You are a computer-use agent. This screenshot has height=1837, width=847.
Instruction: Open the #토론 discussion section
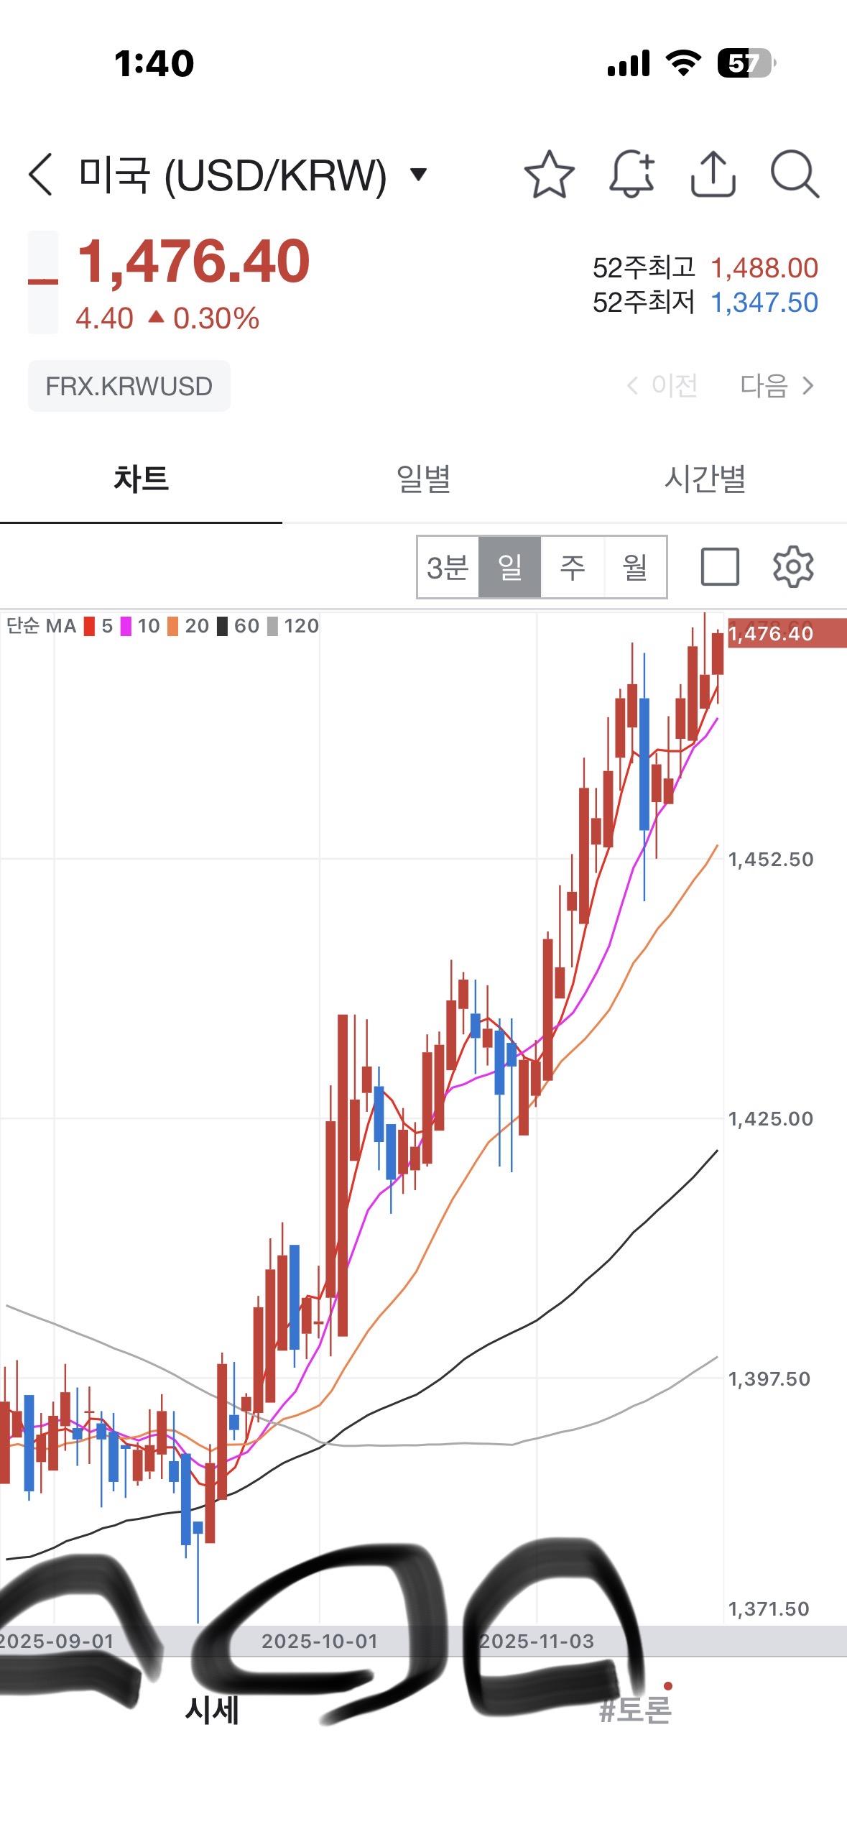tap(635, 1710)
